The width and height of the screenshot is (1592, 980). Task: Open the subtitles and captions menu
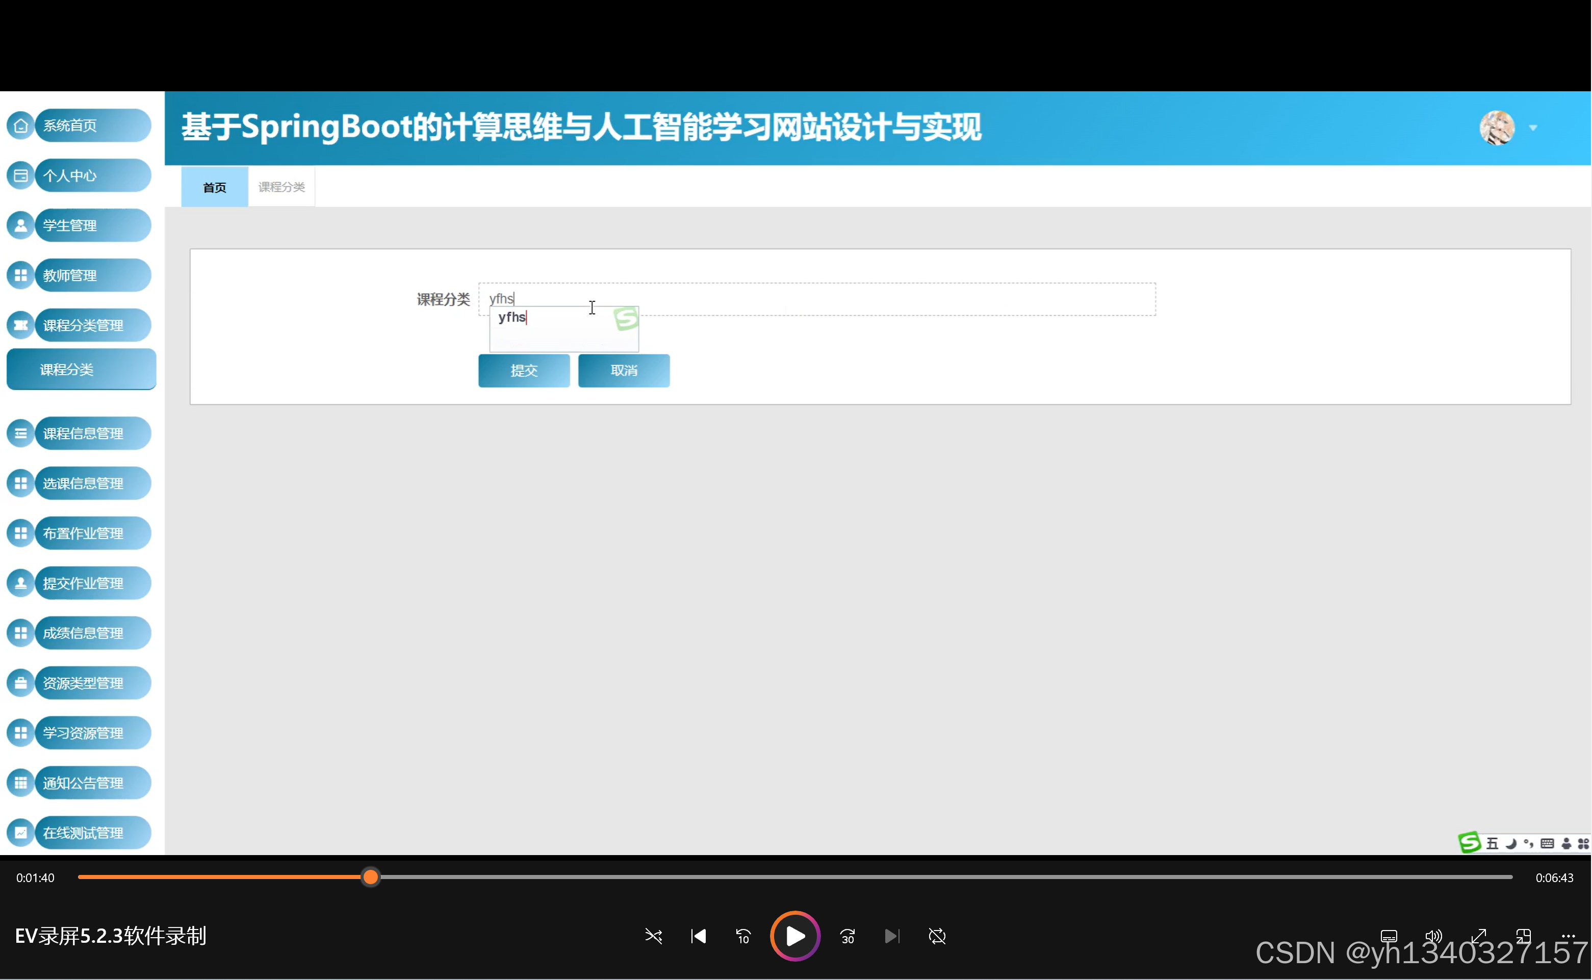tap(1389, 937)
